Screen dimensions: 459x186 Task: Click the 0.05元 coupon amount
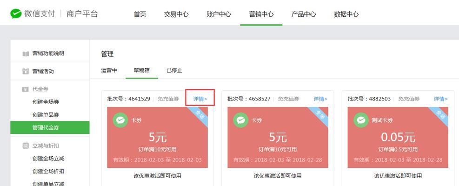pos(398,137)
